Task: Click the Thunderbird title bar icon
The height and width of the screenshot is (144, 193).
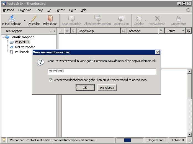Action: point(4,4)
